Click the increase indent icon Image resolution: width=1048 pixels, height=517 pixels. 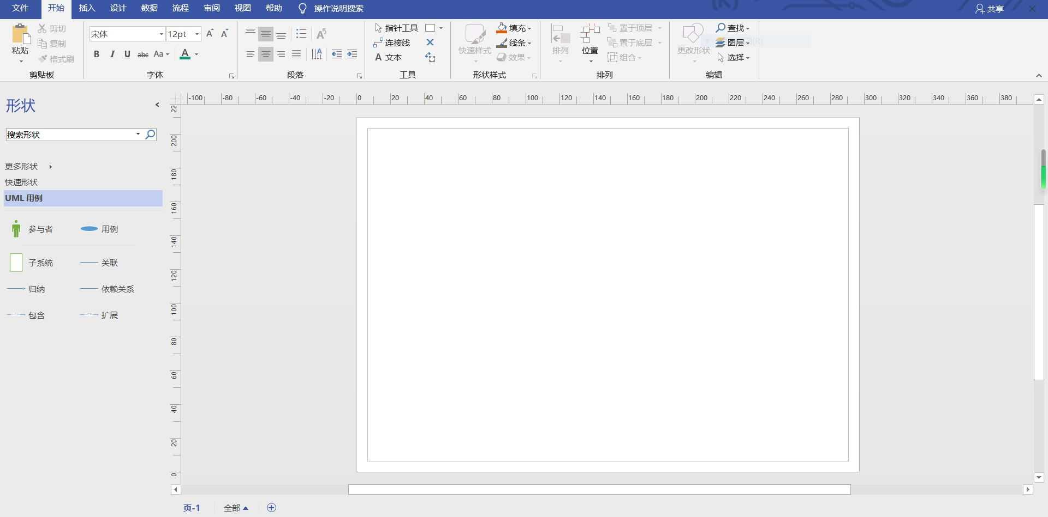click(x=352, y=54)
